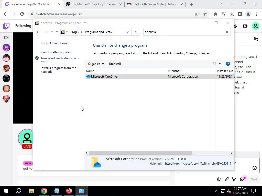Click the Following link in Twitch
This screenshot has height=196, width=262.
[x=23, y=26]
